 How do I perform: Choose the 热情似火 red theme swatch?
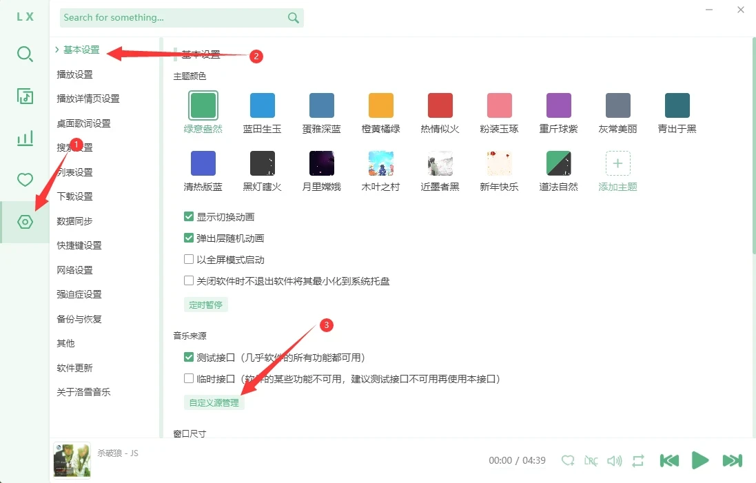440,105
